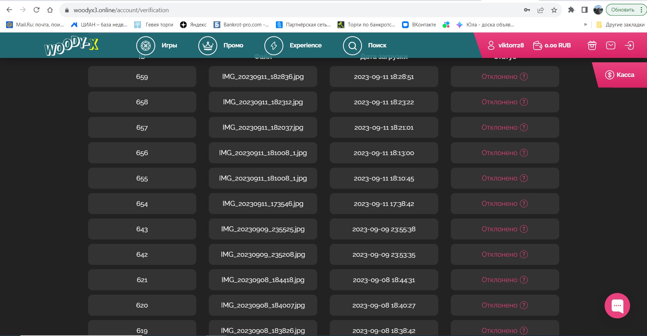
Task: Open Другие закладки folder
Action: (620, 25)
